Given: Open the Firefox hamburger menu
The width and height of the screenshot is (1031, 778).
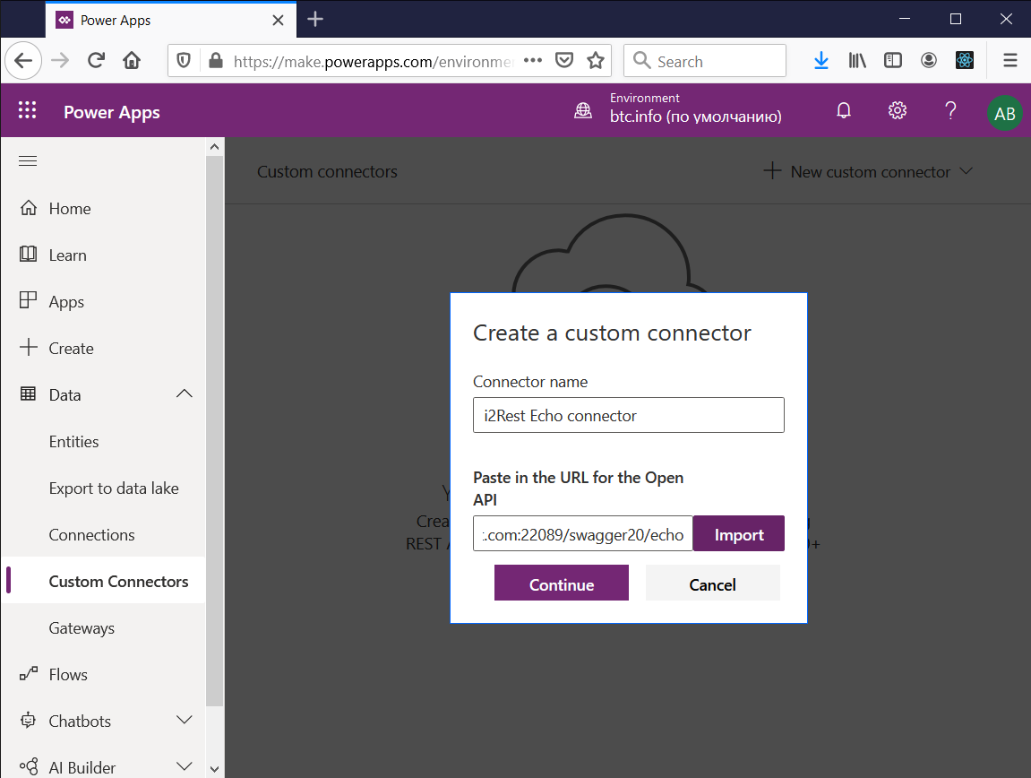Looking at the screenshot, I should (1010, 61).
